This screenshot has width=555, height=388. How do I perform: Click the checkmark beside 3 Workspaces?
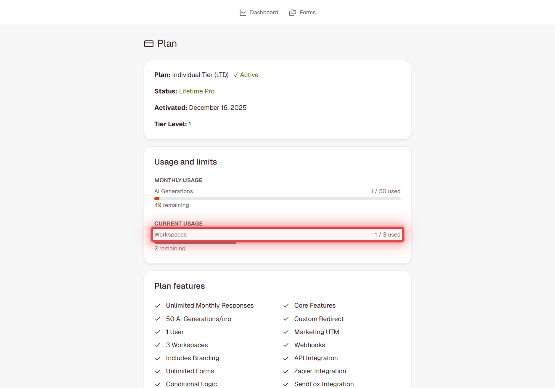pos(158,345)
